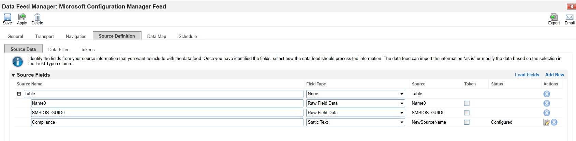Click the Token column header
576x141 pixels.
point(470,84)
